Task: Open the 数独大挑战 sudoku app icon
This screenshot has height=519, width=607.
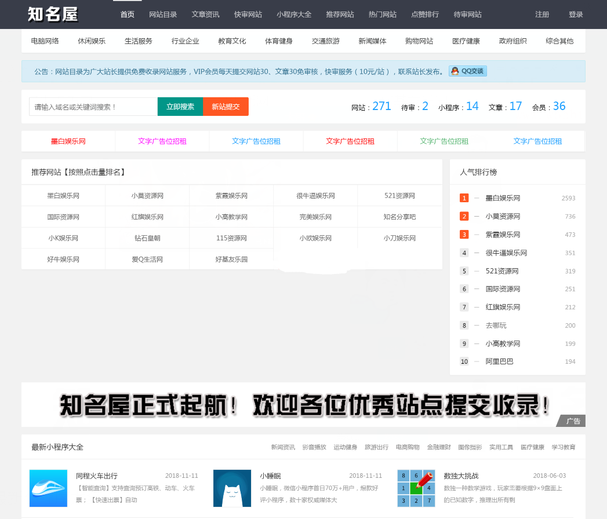Action: pyautogui.click(x=416, y=488)
